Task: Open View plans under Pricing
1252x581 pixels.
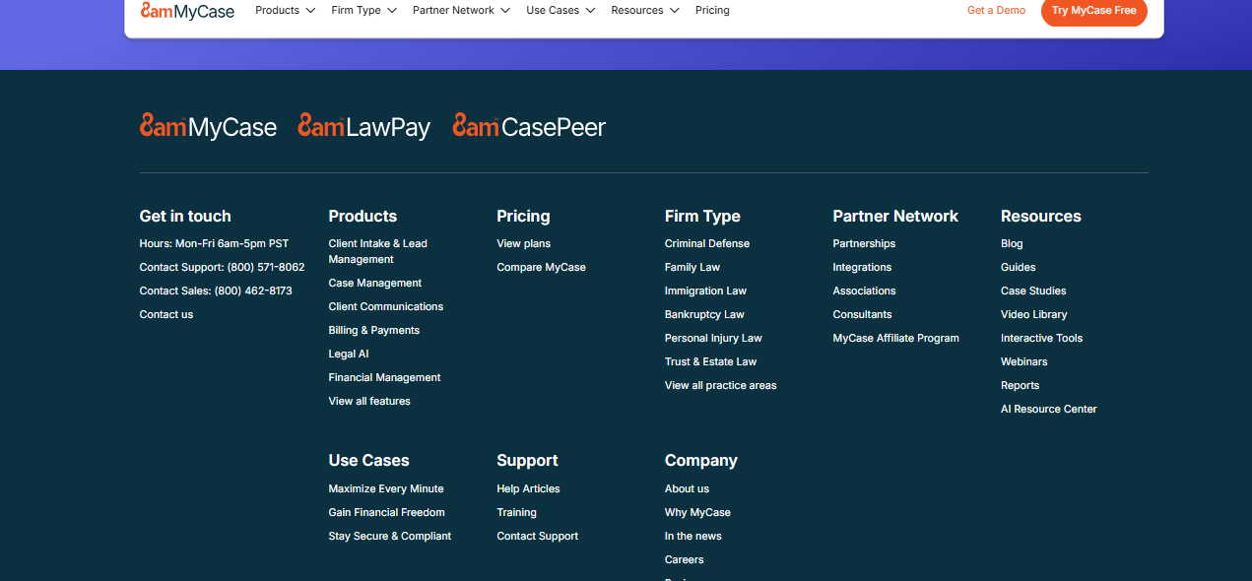Action: [523, 242]
